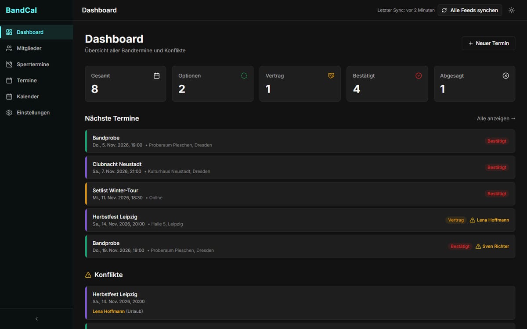The height and width of the screenshot is (329, 527).
Task: Switch to the Kalender view
Action: click(36, 97)
